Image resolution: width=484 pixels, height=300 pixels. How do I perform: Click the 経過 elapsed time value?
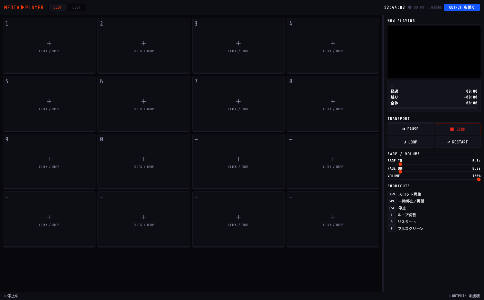point(472,92)
